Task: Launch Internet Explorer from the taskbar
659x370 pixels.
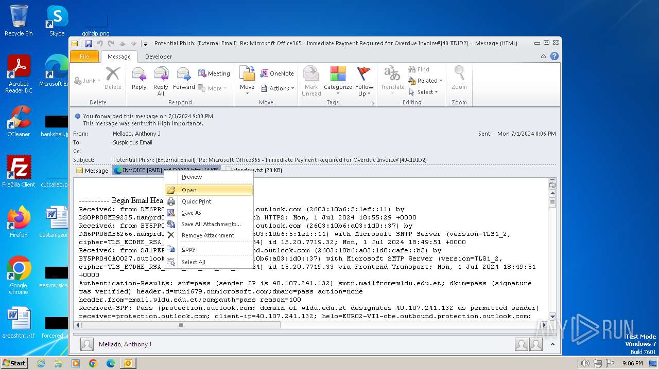Action: click(x=41, y=363)
